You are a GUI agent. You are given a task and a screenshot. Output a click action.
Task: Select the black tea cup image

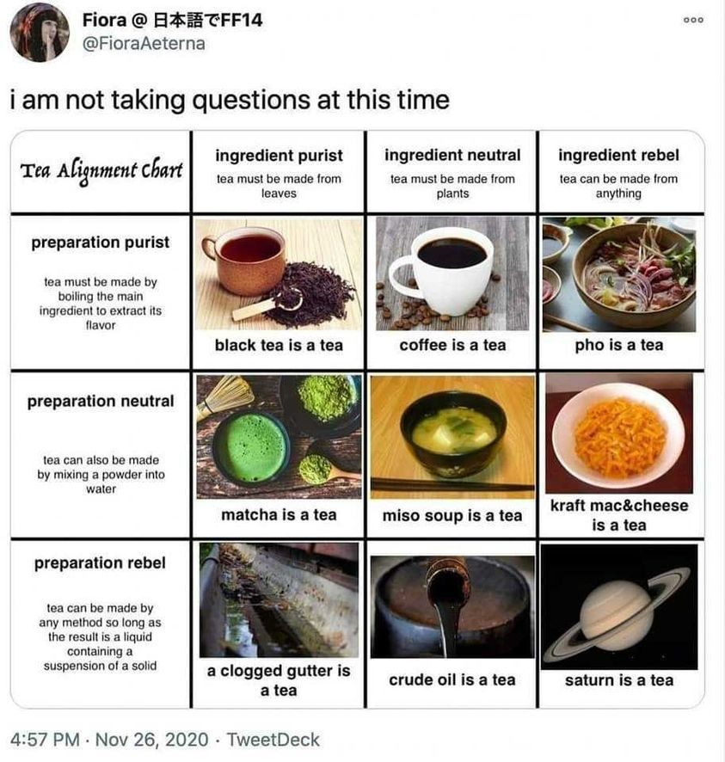pyautogui.click(x=279, y=273)
